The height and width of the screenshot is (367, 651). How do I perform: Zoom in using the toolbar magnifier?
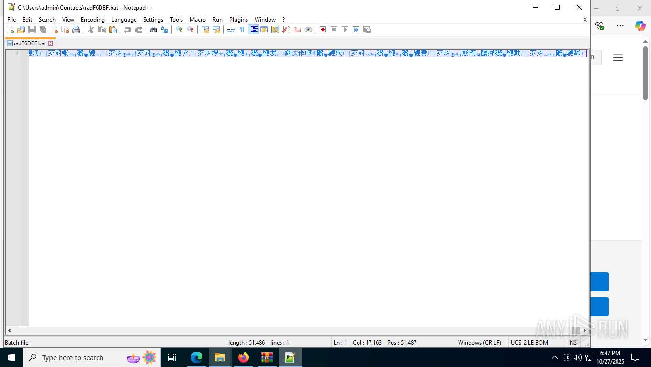click(180, 30)
